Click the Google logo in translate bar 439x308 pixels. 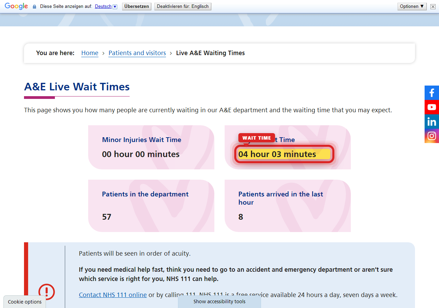(16, 7)
